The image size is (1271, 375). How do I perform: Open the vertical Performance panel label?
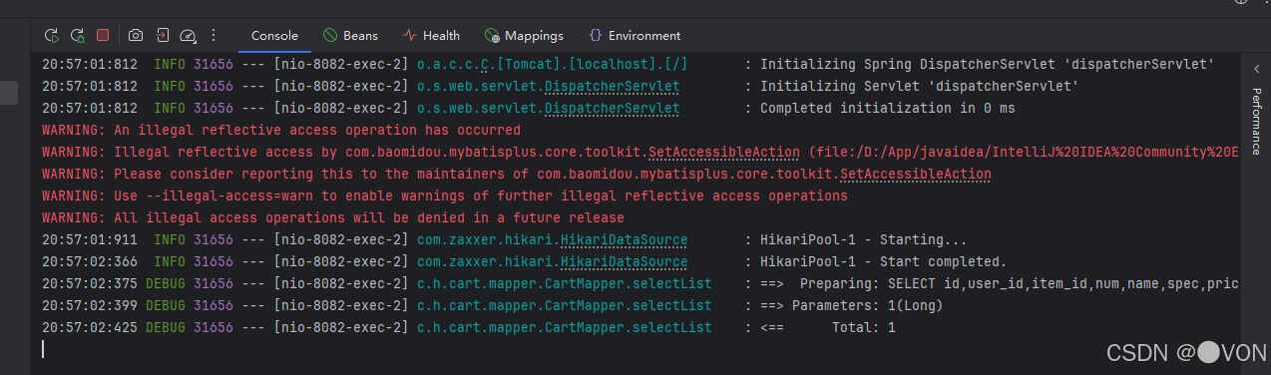(1257, 121)
